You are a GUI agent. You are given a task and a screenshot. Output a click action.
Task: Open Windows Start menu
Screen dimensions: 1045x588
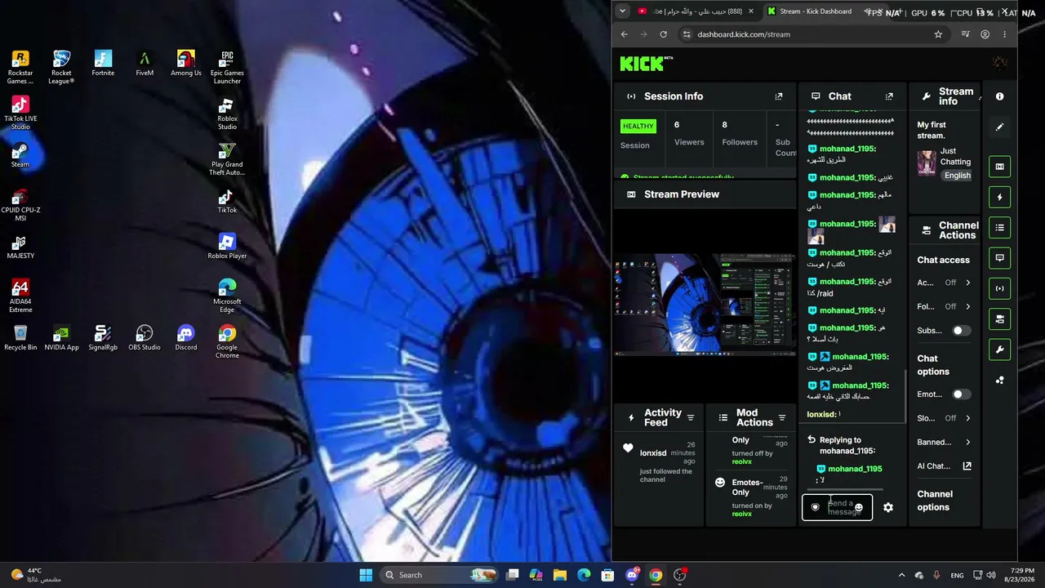(366, 575)
